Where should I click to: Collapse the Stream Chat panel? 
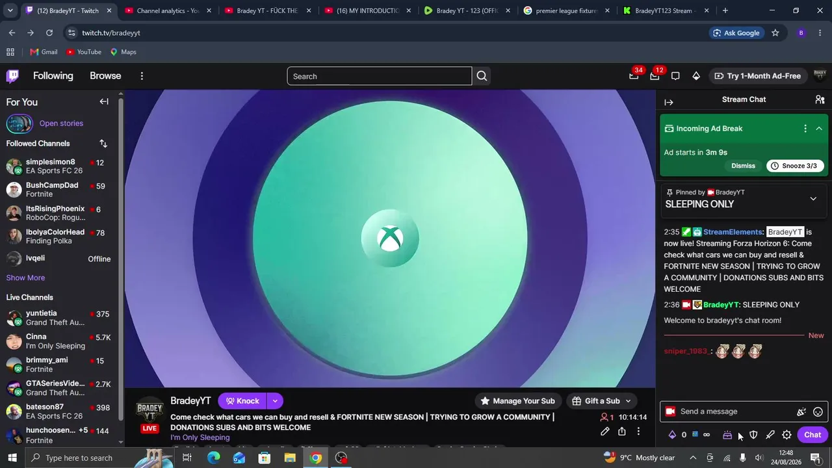[669, 102]
